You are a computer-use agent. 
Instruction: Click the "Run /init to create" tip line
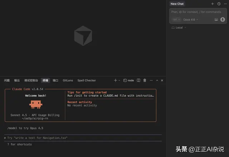(x=111, y=96)
